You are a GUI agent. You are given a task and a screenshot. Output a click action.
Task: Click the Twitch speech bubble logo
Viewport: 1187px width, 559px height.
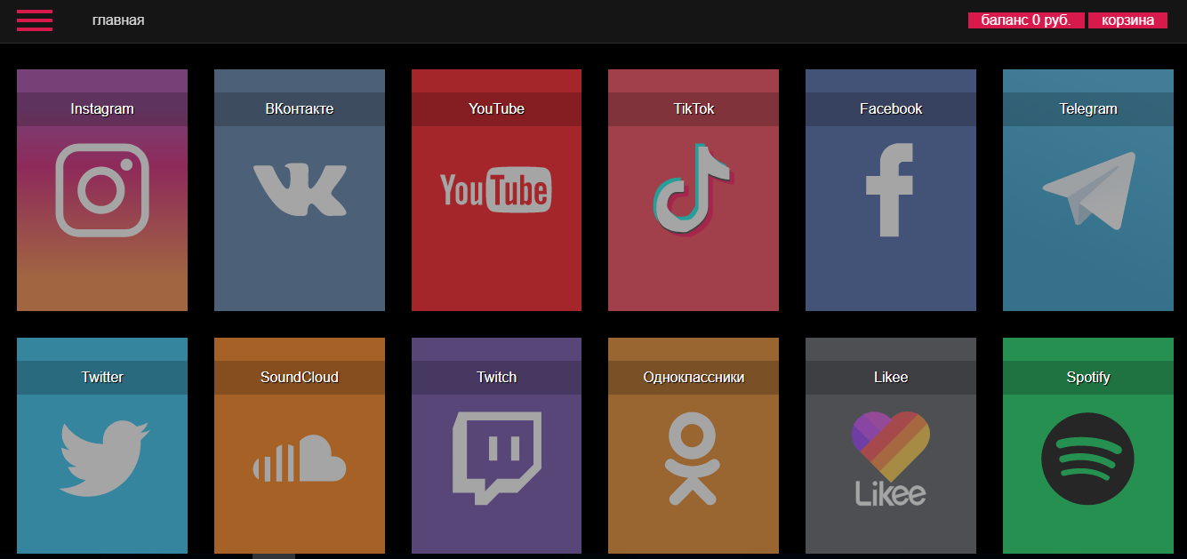point(497,459)
